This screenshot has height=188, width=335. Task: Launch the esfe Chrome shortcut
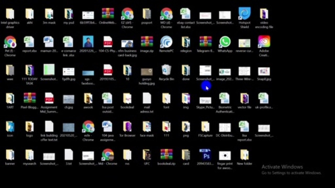88,127
